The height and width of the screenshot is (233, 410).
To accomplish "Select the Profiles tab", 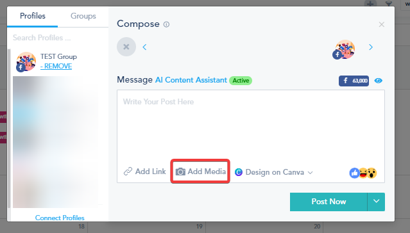I will click(33, 16).
